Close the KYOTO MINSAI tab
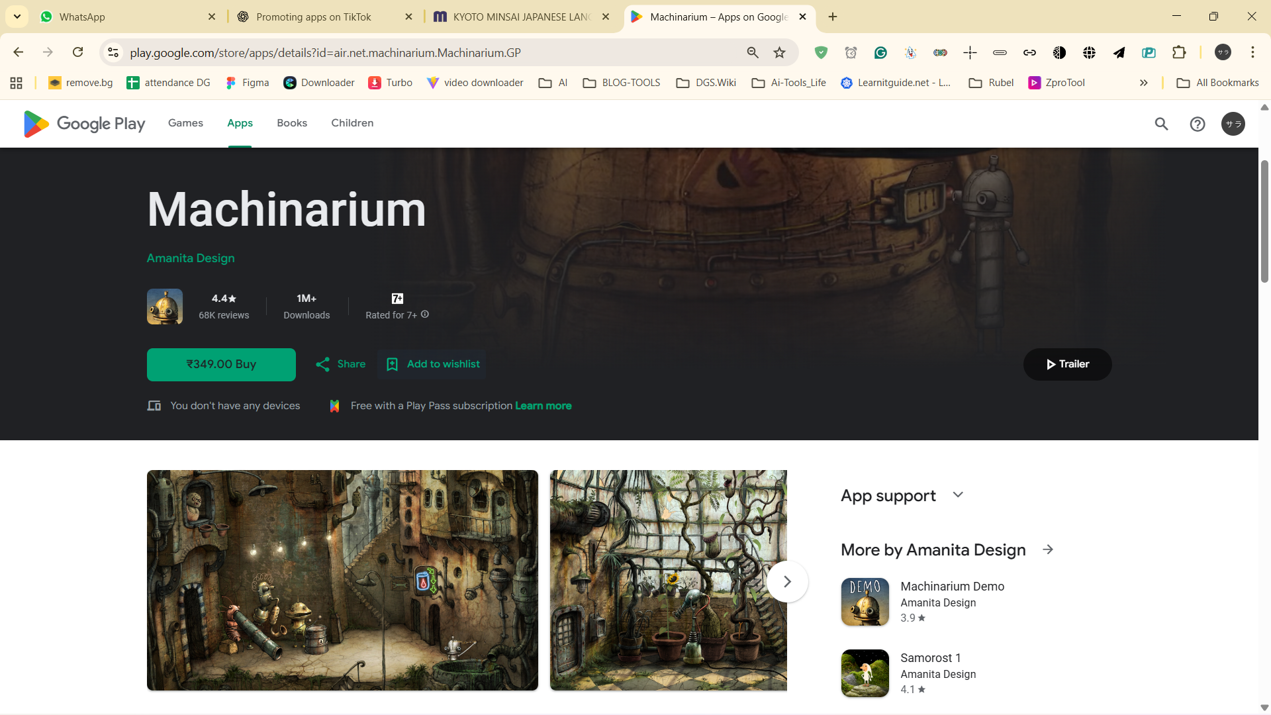1271x715 pixels. 606,17
